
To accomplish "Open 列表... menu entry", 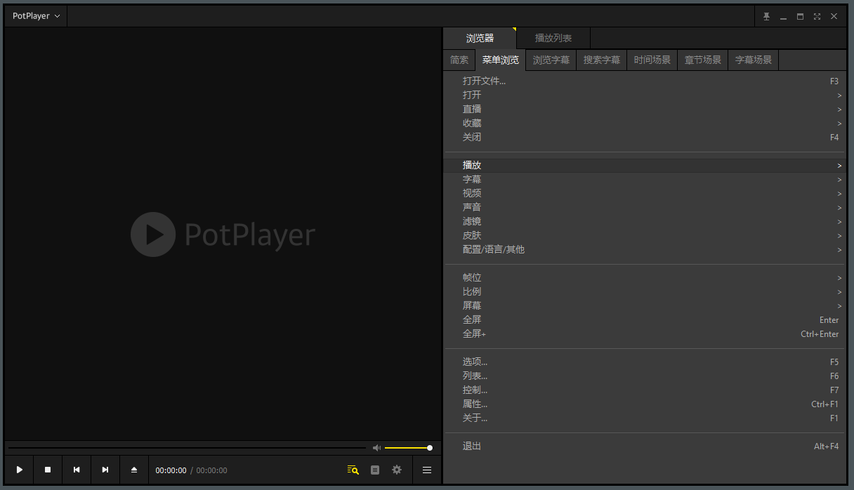I will (x=644, y=376).
